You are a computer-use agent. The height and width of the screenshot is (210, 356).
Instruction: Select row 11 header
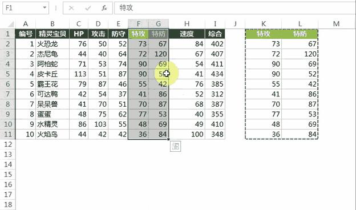click(x=8, y=134)
